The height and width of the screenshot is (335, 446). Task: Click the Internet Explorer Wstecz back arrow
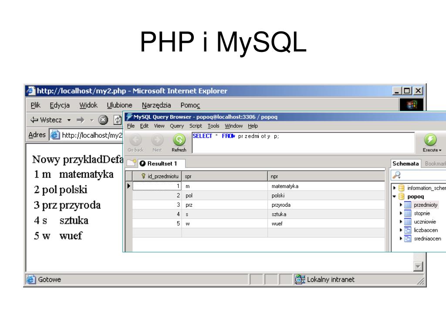pyautogui.click(x=34, y=120)
